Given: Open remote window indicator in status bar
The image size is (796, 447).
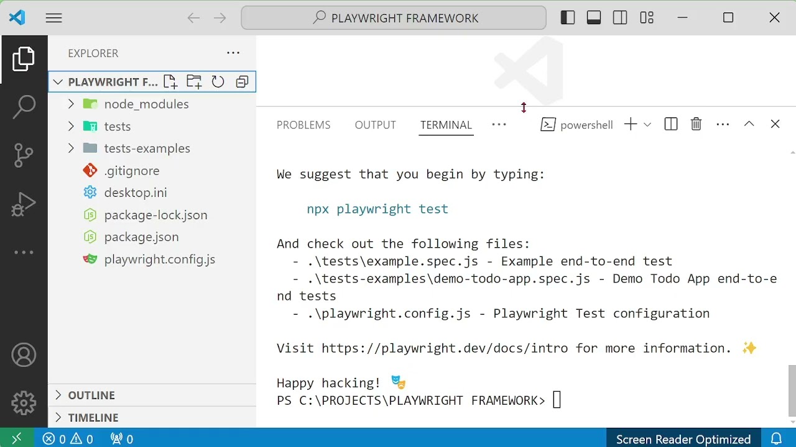Looking at the screenshot, I should 17,438.
